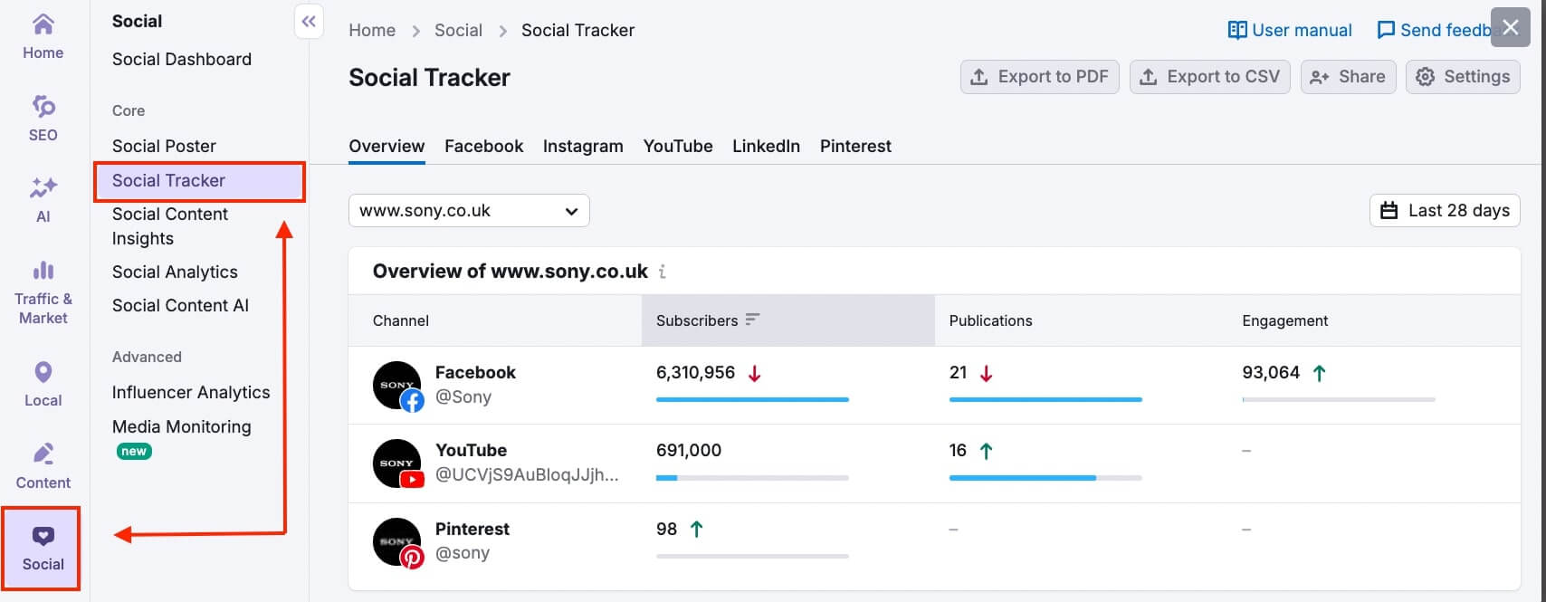The width and height of the screenshot is (1546, 602).
Task: Click the YouTube publications up arrow
Action: (987, 451)
